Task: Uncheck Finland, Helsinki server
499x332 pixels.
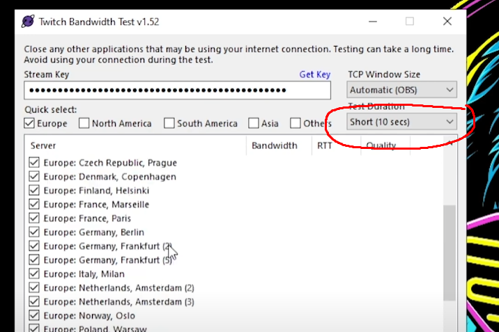Action: [34, 190]
